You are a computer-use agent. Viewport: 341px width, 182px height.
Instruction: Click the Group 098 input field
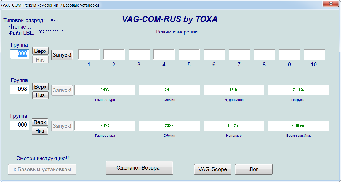click(x=20, y=89)
